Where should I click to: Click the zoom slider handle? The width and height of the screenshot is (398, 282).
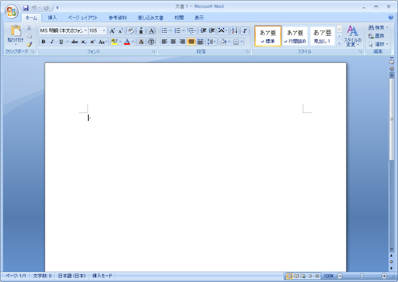tap(362, 276)
